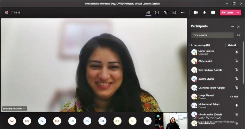This screenshot has width=245, height=129.
Task: Collapse the In this meeting (12) list
Action: (189, 45)
